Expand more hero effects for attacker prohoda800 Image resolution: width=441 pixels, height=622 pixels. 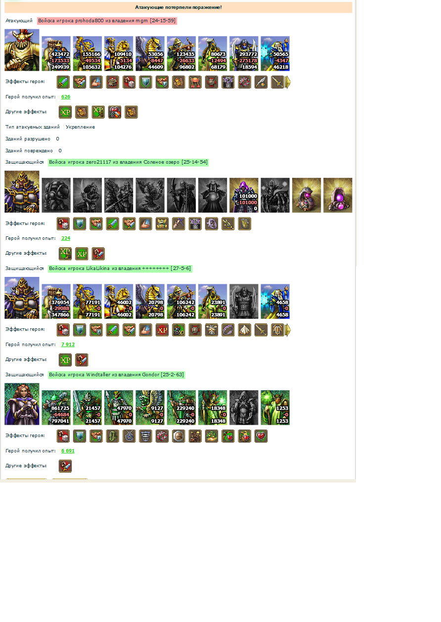(288, 82)
